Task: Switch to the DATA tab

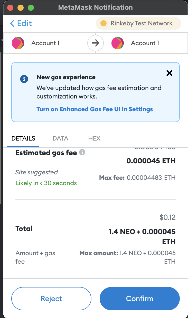Action: pos(60,139)
